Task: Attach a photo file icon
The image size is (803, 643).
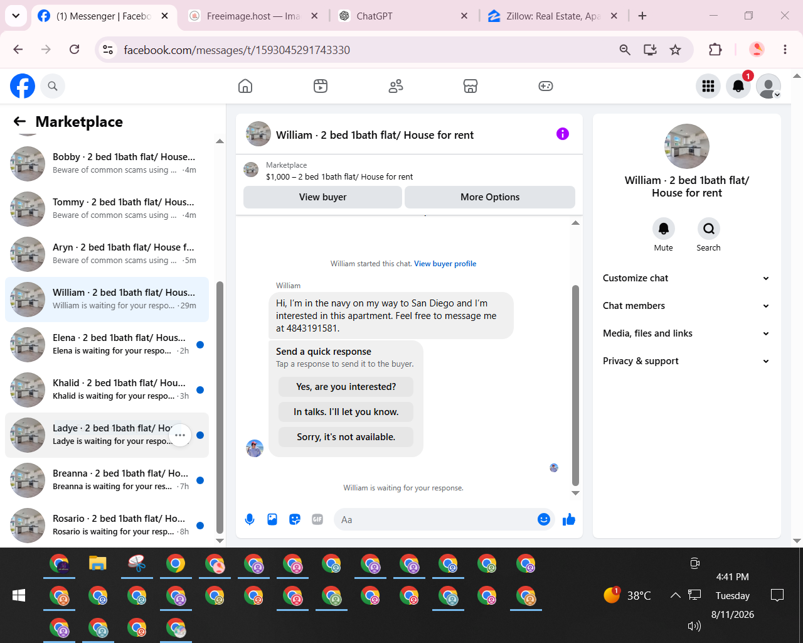Action: pyautogui.click(x=272, y=519)
